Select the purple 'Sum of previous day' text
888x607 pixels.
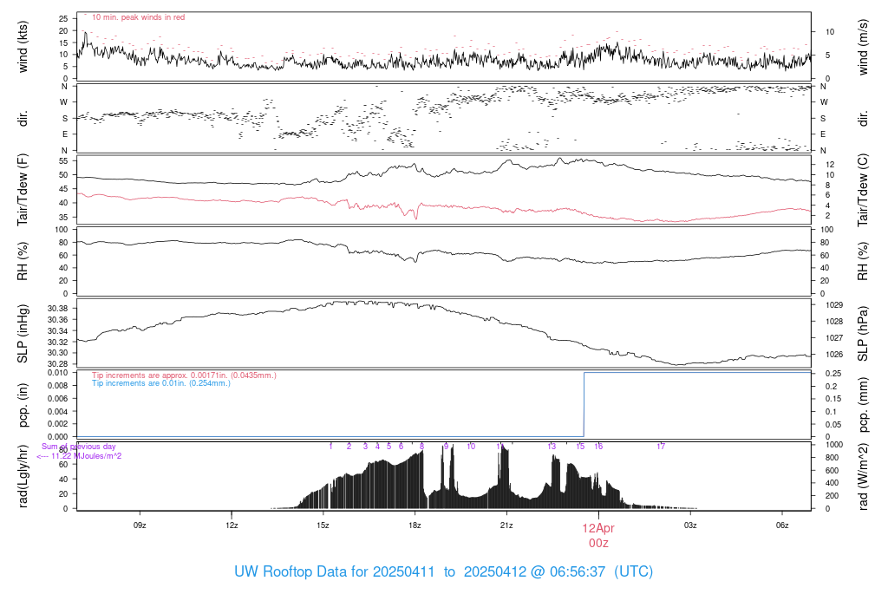tap(79, 447)
